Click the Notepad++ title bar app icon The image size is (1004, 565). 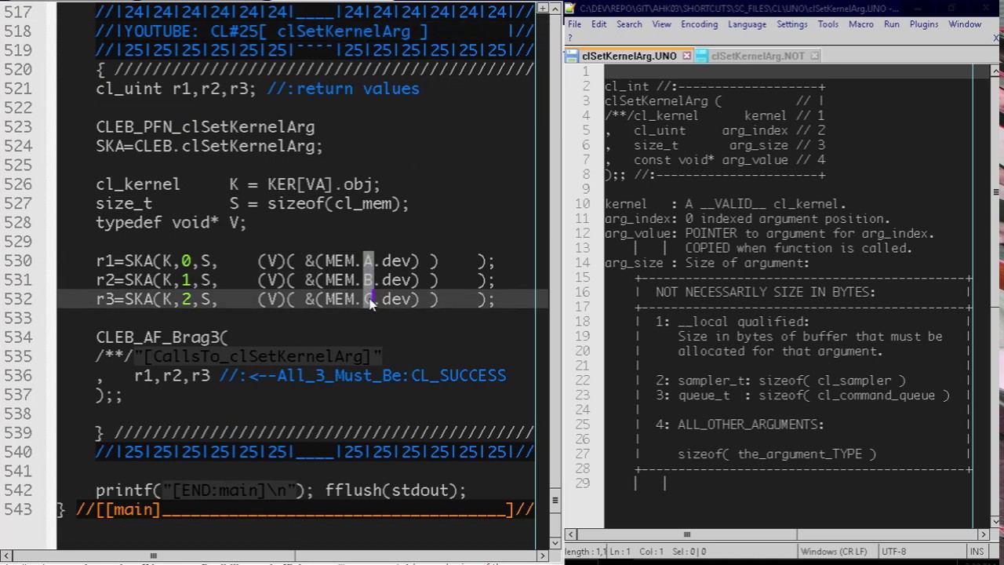572,9
